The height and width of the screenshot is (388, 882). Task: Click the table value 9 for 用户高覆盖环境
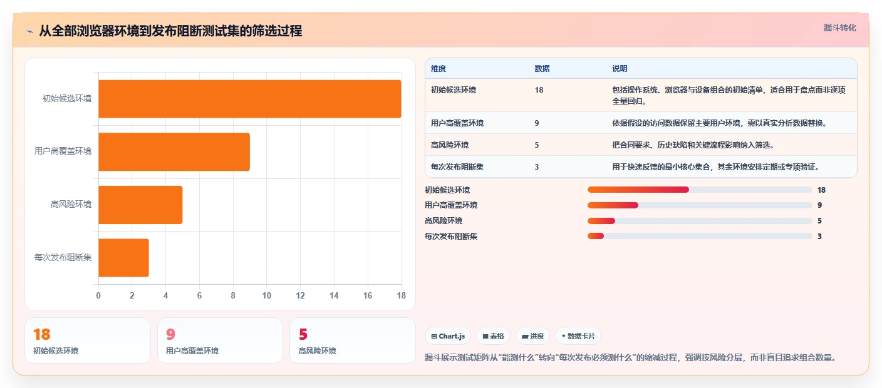click(537, 123)
